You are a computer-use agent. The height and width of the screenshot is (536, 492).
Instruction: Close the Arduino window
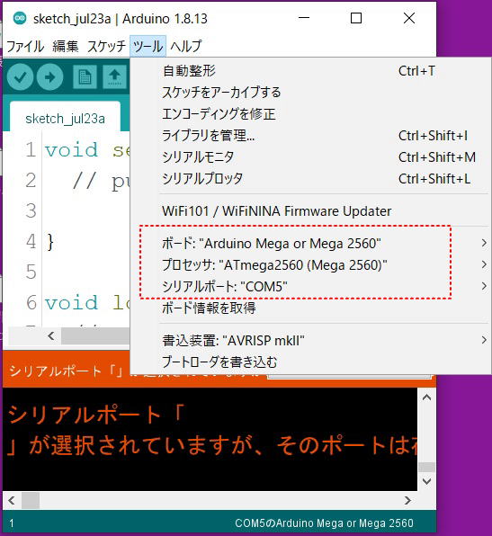point(409,18)
